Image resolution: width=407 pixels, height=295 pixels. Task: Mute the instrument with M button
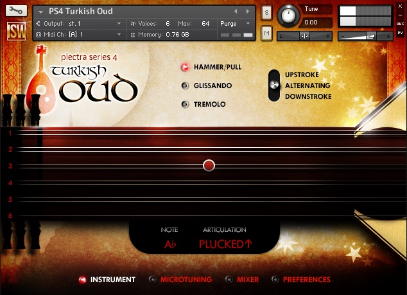266,33
